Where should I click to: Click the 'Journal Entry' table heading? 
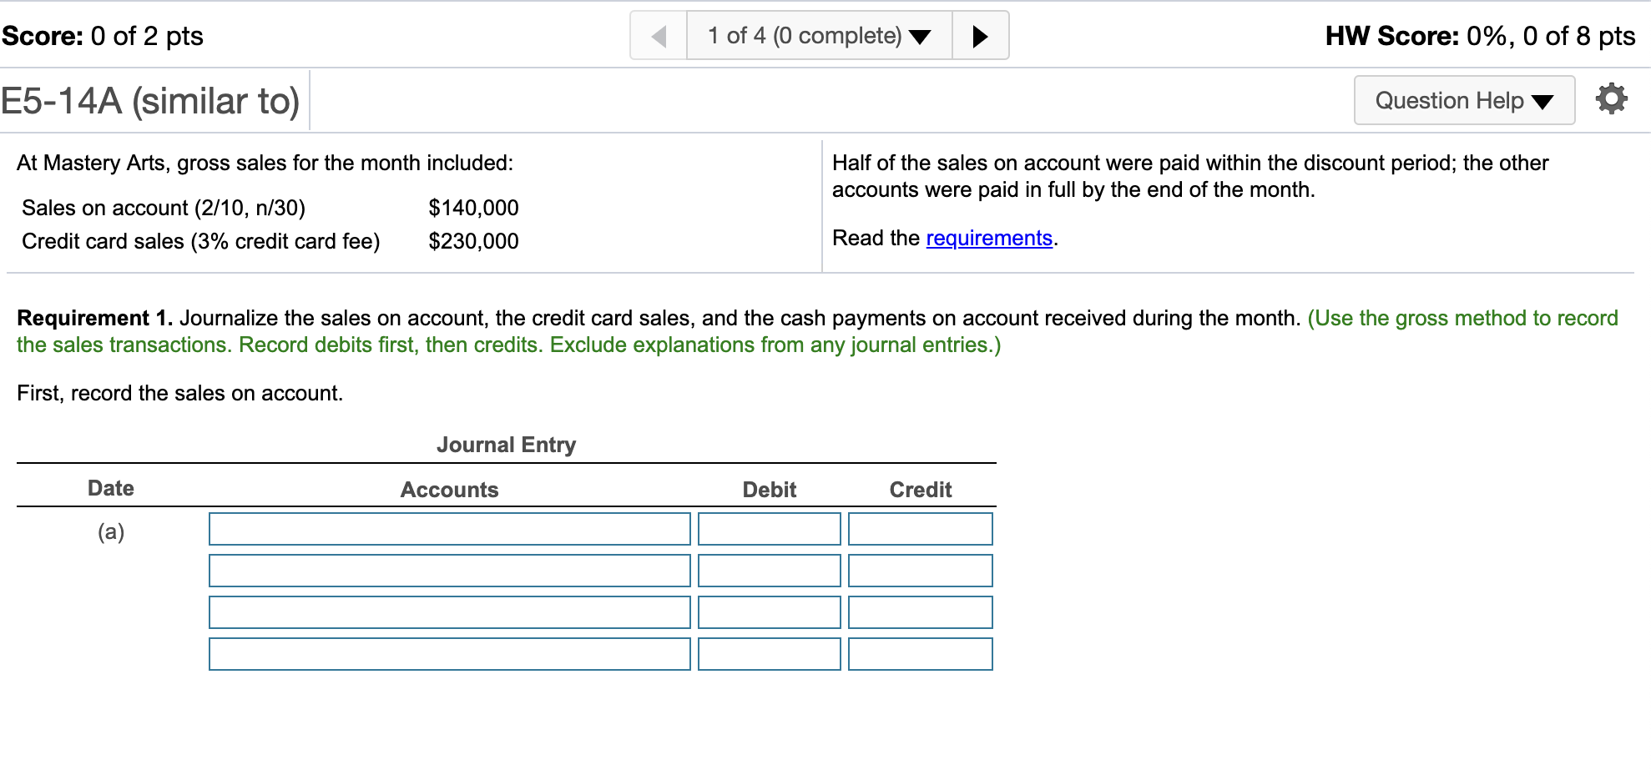pos(506,445)
